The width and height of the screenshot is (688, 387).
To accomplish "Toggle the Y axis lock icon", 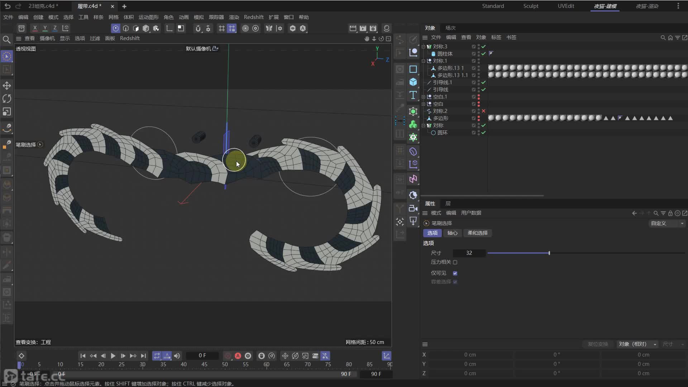I will click(x=45, y=28).
